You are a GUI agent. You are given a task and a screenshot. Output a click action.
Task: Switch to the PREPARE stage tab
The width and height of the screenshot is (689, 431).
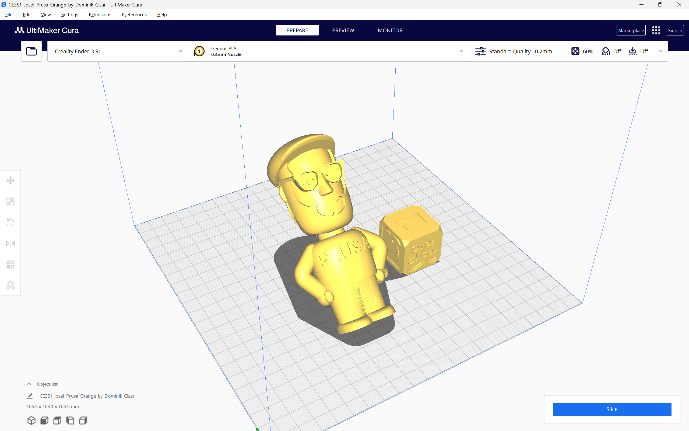point(297,30)
